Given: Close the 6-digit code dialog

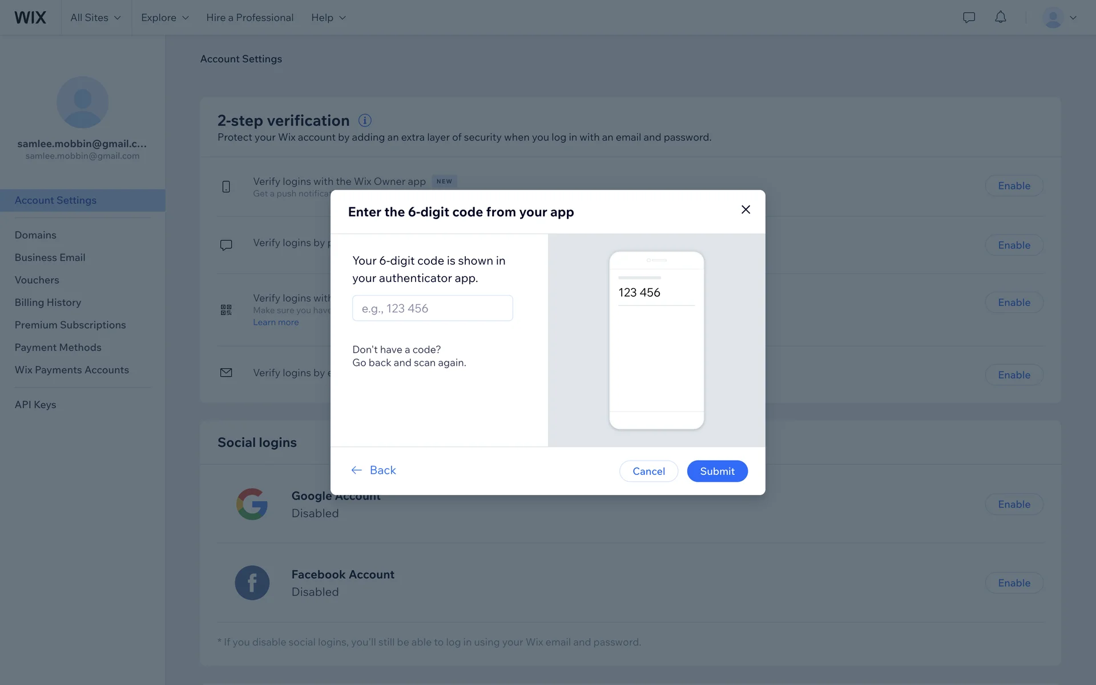Looking at the screenshot, I should tap(746, 209).
